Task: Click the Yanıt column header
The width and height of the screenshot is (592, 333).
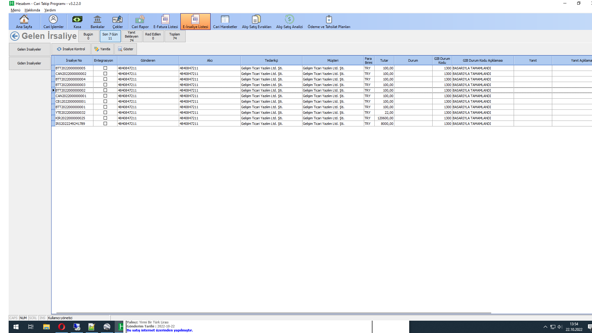Action: [533, 60]
